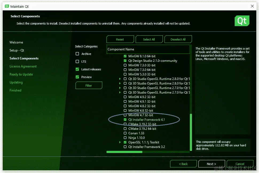
Task: Apply the category Filter
Action: (89, 85)
